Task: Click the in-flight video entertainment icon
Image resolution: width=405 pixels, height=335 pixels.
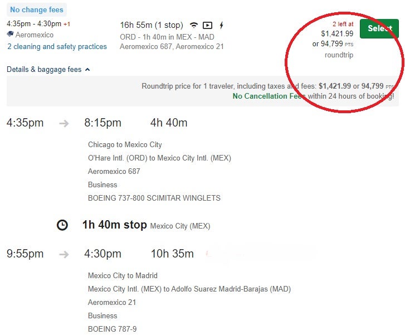Action: [x=207, y=25]
